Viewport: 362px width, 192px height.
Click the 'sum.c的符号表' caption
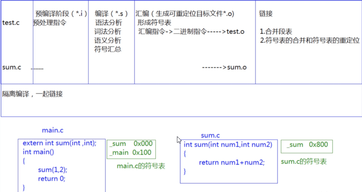[304, 162]
